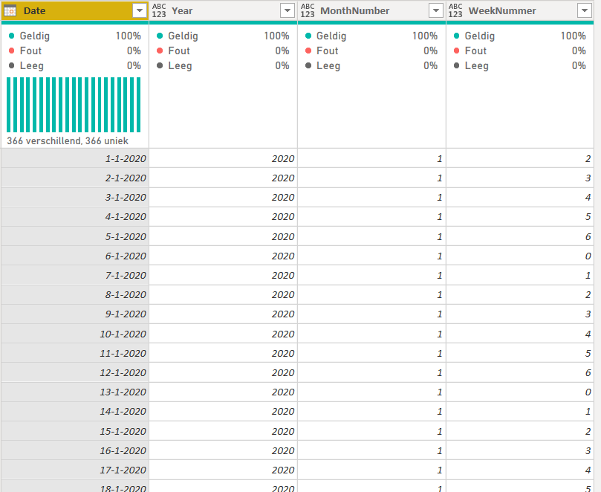
Task: Select WeekNummer value 0 in row 6-1-2020
Action: [x=520, y=256]
